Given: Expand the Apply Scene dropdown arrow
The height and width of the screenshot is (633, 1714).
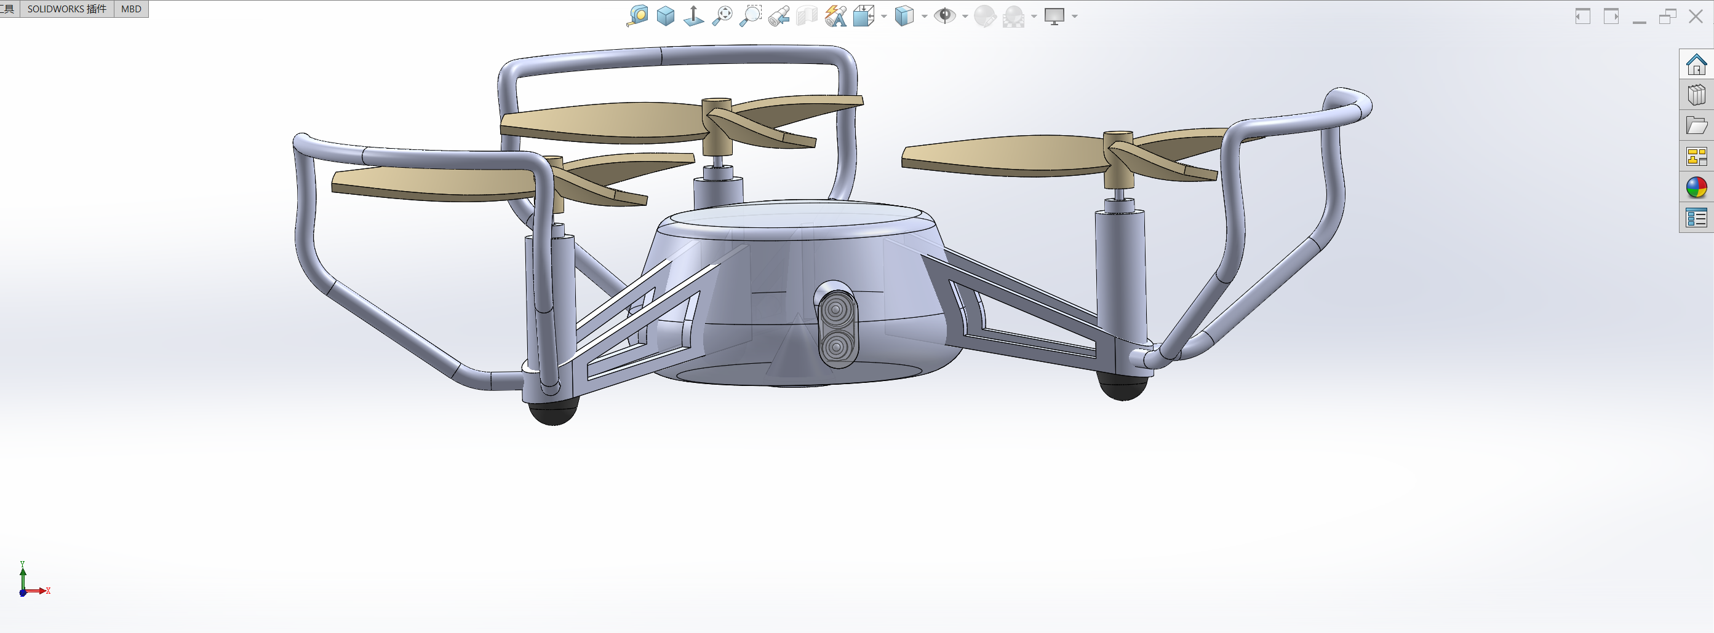Looking at the screenshot, I should (1034, 17).
